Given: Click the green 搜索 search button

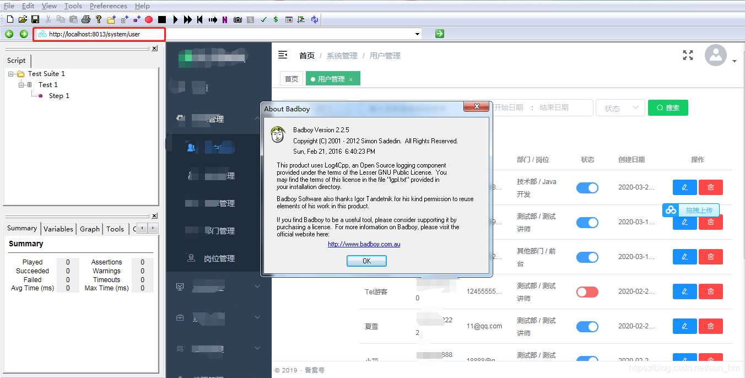Looking at the screenshot, I should click(x=668, y=108).
